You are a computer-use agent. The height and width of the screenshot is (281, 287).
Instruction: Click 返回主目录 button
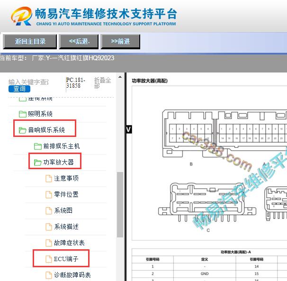[x=30, y=41]
